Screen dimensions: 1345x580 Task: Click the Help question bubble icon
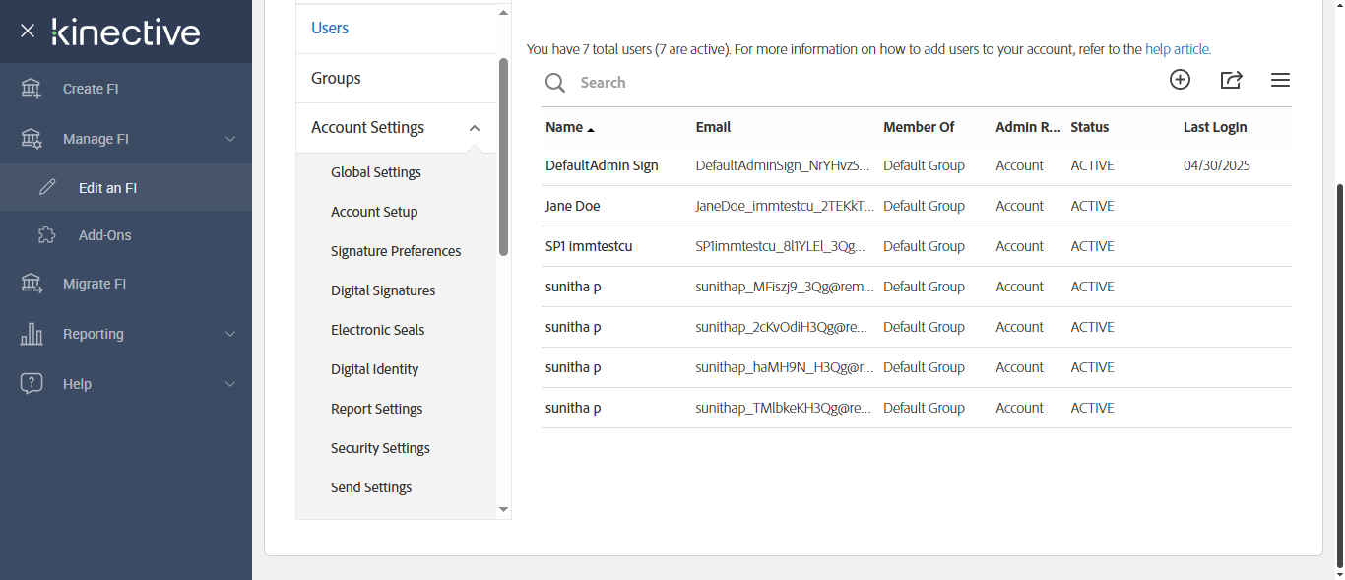32,384
